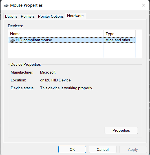
Task: Close the Mouse Properties dialog
Action: click(144, 5)
